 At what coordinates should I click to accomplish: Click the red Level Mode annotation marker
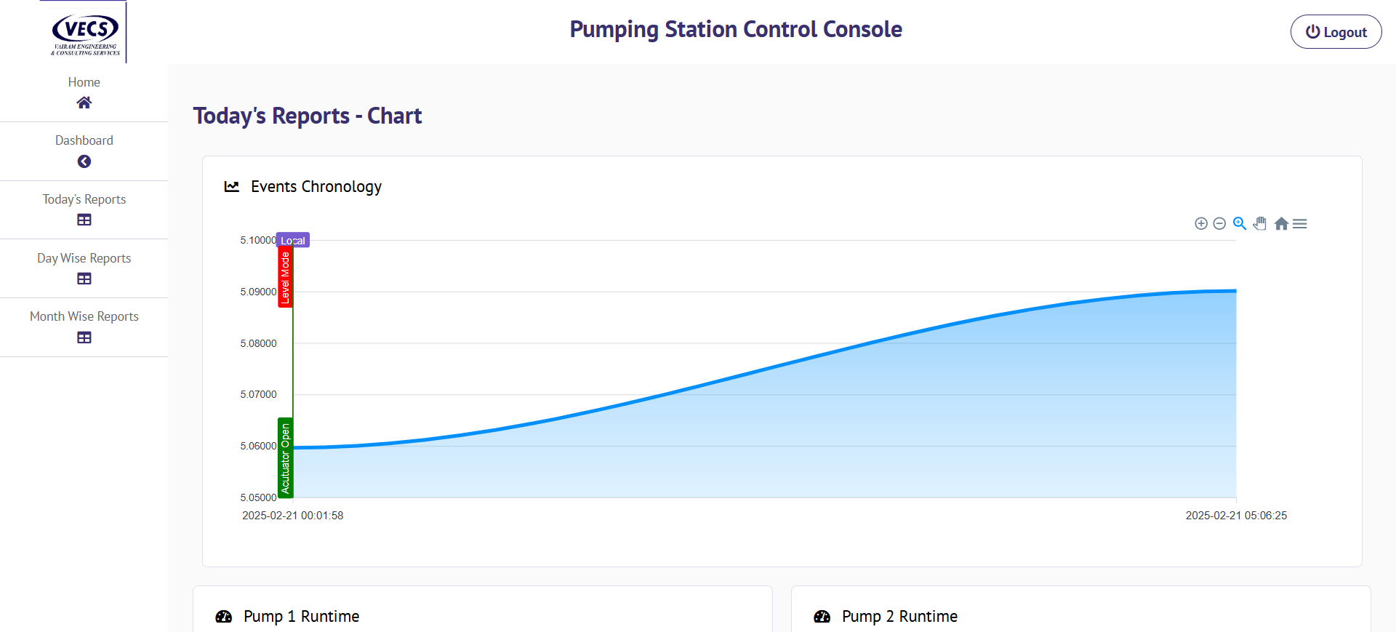tap(285, 277)
